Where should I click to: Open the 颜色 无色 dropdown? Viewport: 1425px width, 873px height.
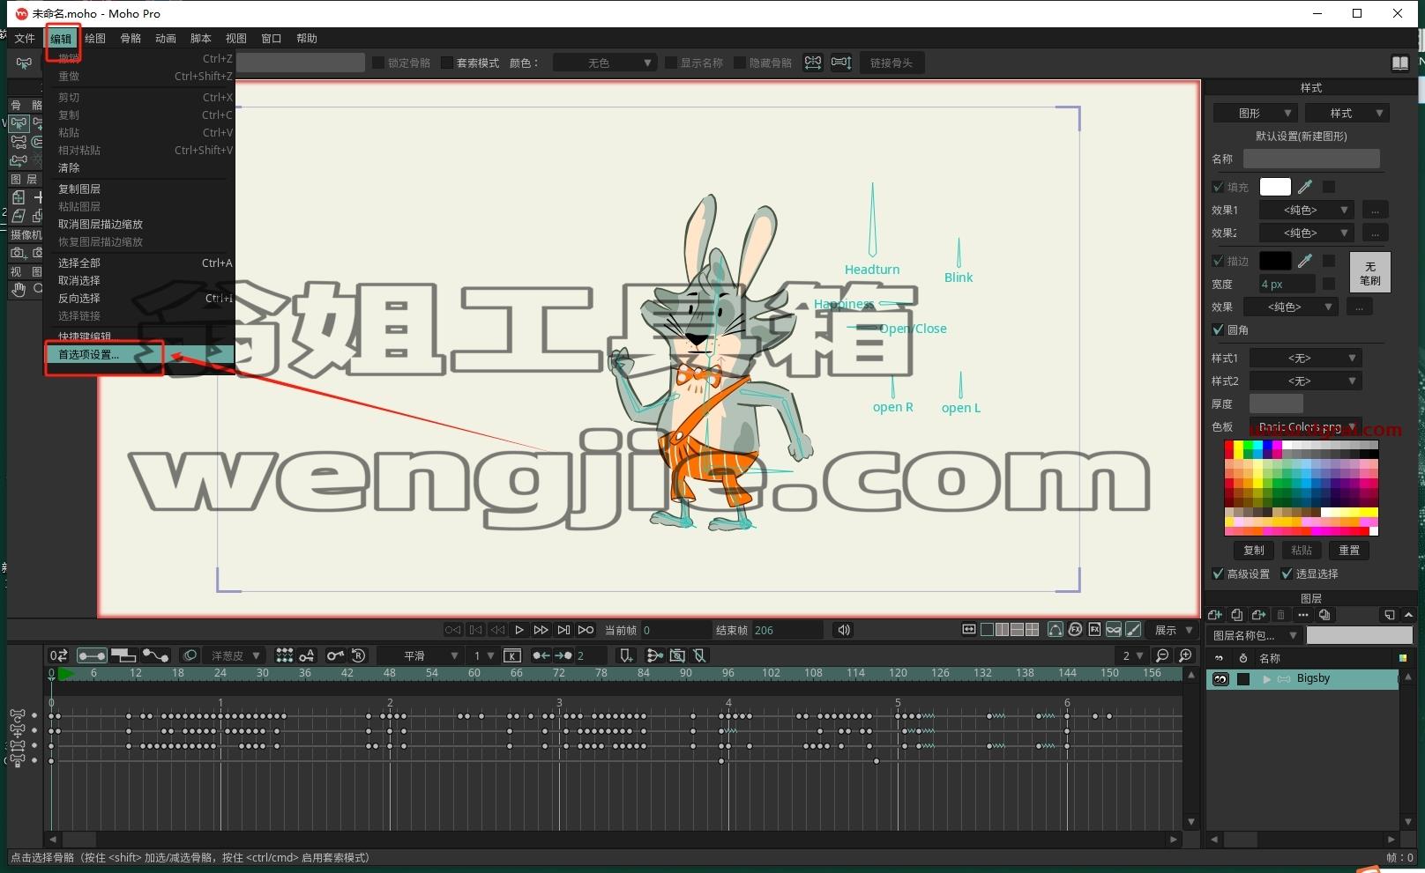(604, 63)
